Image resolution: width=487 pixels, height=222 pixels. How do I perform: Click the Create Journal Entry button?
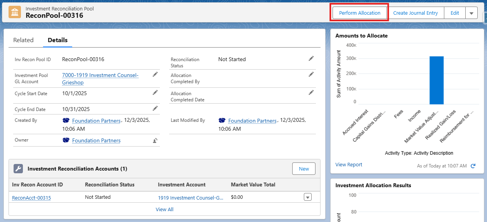(x=415, y=13)
